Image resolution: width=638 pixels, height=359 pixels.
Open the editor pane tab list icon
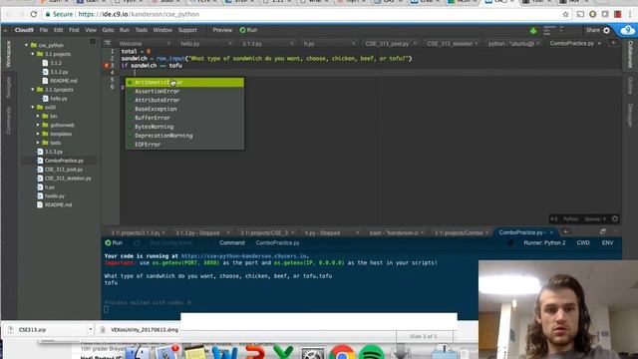pyautogui.click(x=107, y=43)
